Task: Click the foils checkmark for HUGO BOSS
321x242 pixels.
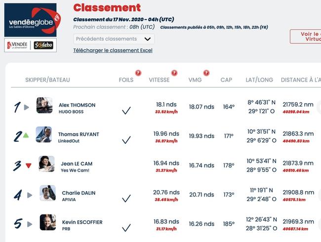Action: (126, 111)
